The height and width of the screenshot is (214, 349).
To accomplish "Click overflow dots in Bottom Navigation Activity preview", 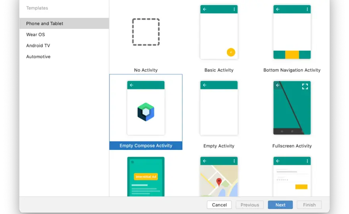I will [x=307, y=9].
